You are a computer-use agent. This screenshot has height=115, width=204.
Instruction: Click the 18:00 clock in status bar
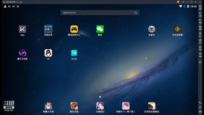(x=193, y=6)
